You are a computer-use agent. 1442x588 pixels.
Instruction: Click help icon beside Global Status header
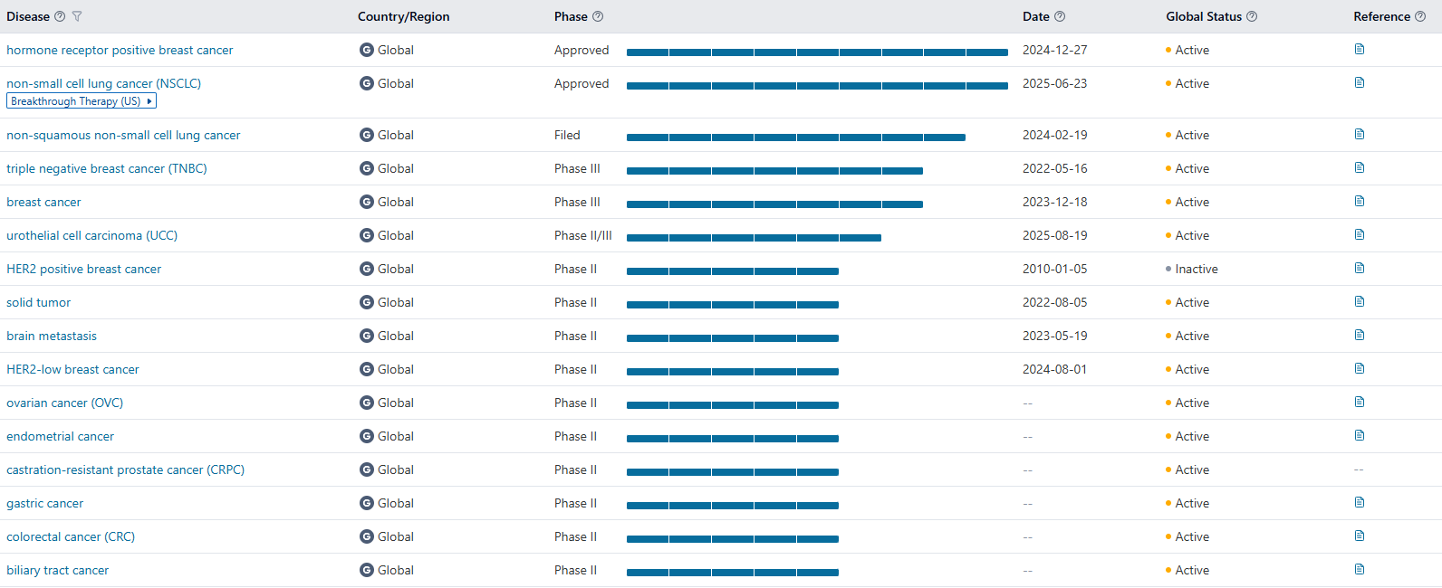tap(1252, 16)
